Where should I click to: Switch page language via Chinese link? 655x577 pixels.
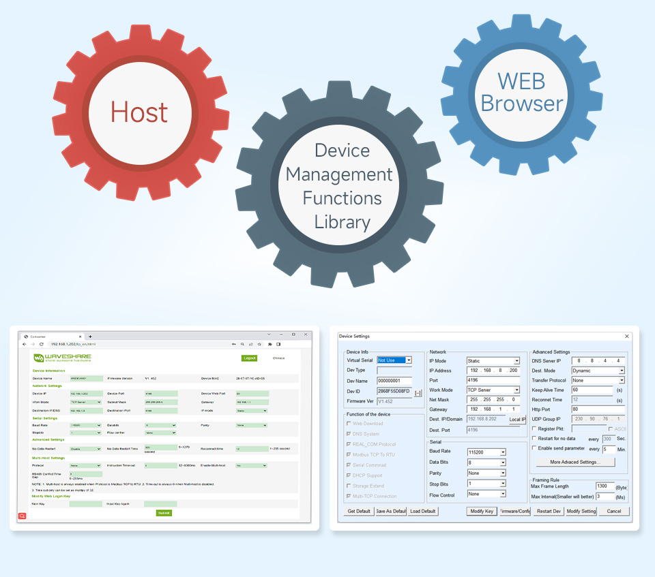point(278,358)
